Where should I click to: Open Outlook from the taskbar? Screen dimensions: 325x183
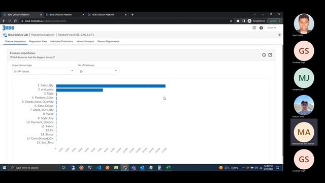(142, 168)
